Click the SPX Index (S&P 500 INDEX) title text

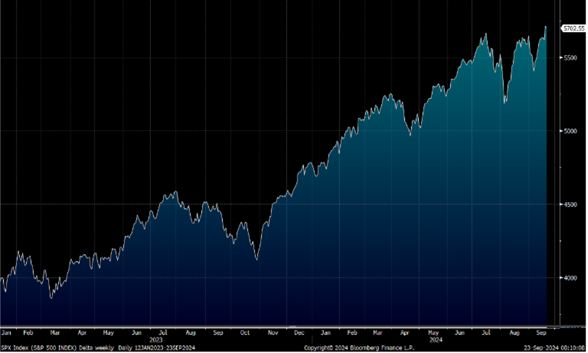[38, 348]
